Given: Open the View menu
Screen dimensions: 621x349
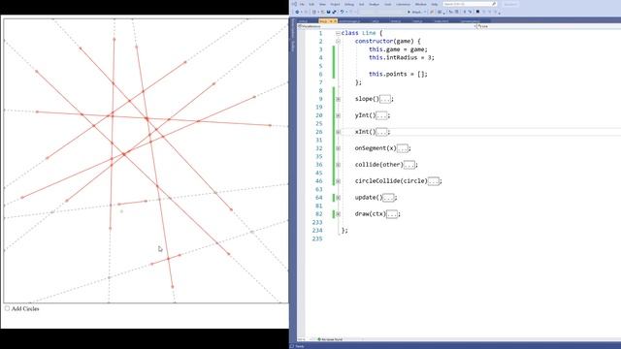Looking at the screenshot, I should point(322,4).
